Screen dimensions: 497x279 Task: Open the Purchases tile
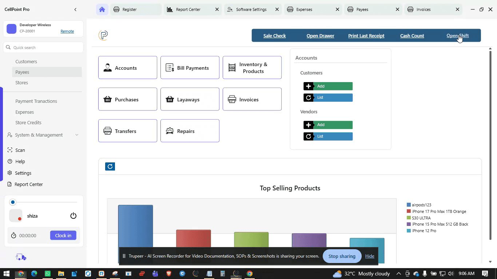(x=128, y=99)
